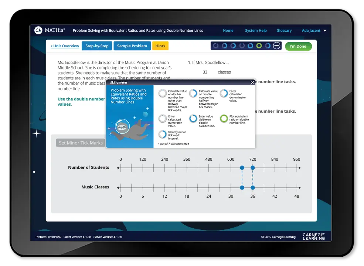364x266 pixels.
Task: Open the Glossary from the navigation bar
Action: 284,30
